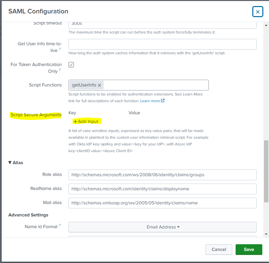
Task: Collapse the Alias section
Action: pos(10,162)
